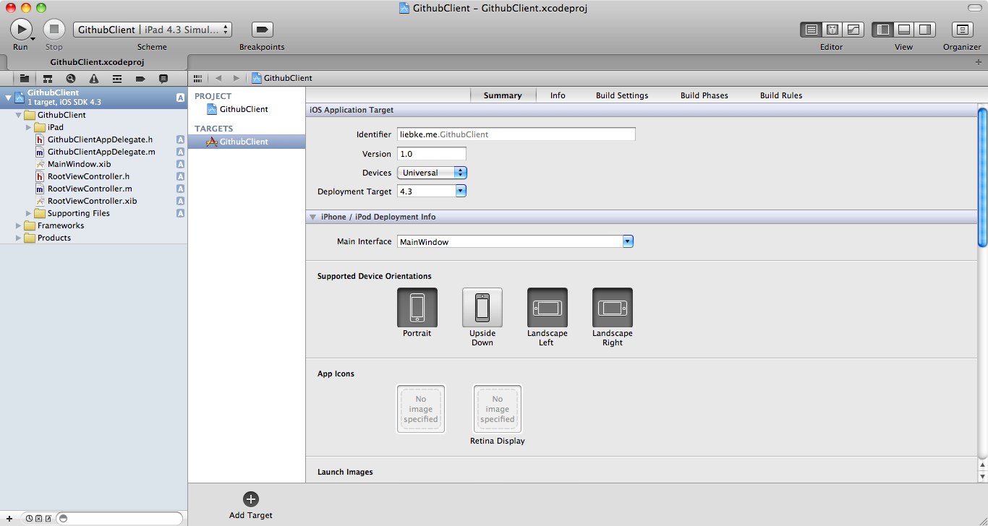
Task: Toggle Landscape Right orientation support
Action: 613,308
